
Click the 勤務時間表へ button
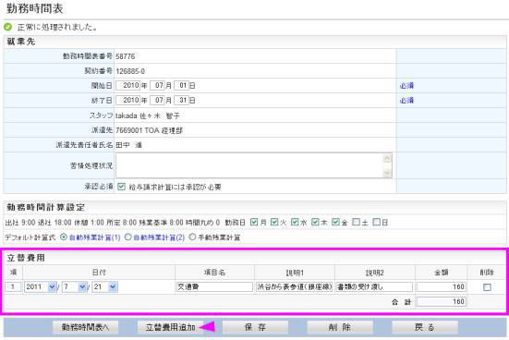coord(85,327)
